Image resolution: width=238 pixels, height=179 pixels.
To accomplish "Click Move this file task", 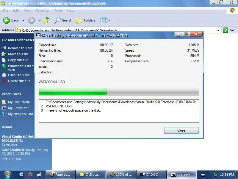I will tap(18, 54).
